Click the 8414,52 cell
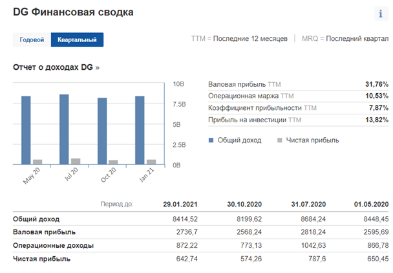 pos(185,219)
